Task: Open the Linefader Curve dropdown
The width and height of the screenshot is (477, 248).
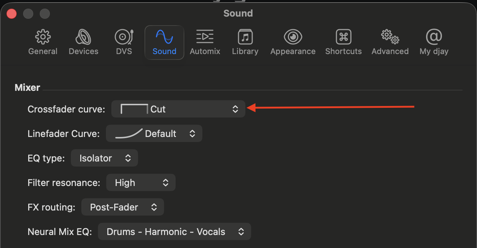Action: pos(154,134)
